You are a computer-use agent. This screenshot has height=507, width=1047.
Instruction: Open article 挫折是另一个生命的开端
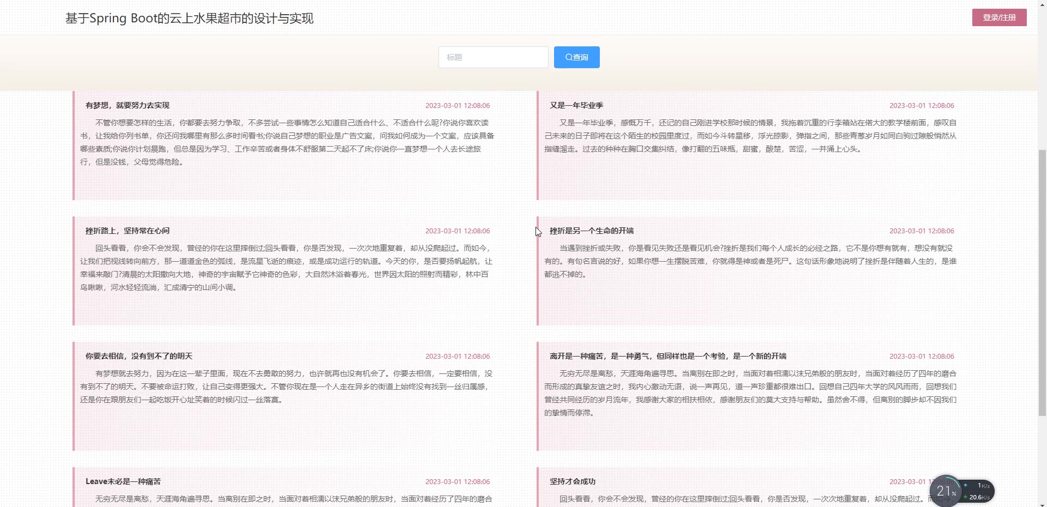point(592,231)
